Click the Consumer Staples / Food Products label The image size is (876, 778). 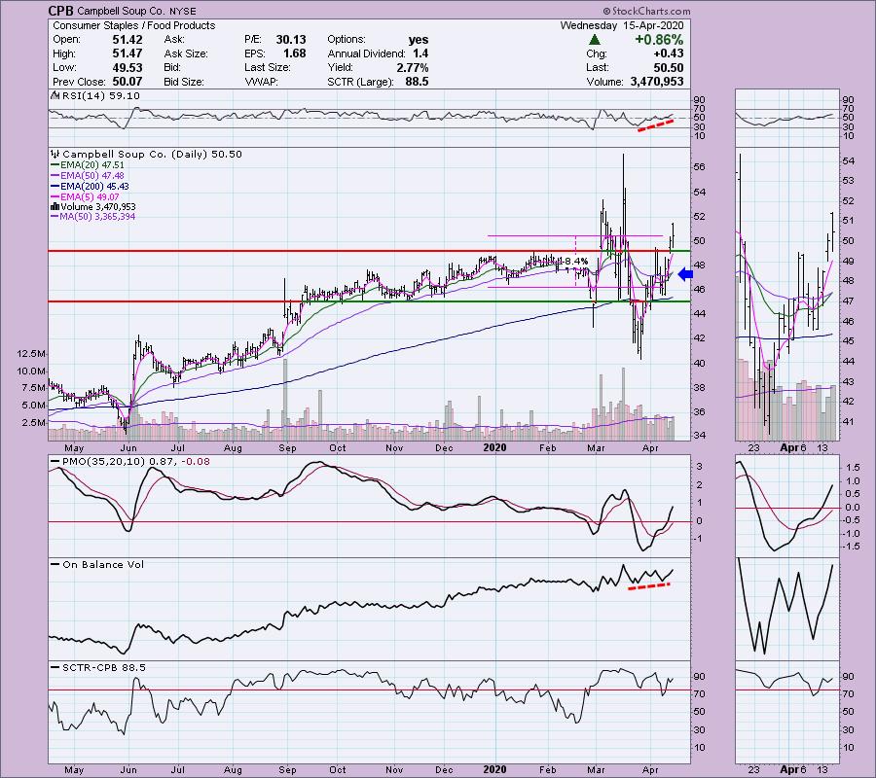coord(134,25)
